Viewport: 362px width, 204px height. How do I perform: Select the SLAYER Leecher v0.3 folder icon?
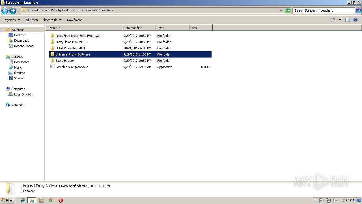click(52, 48)
